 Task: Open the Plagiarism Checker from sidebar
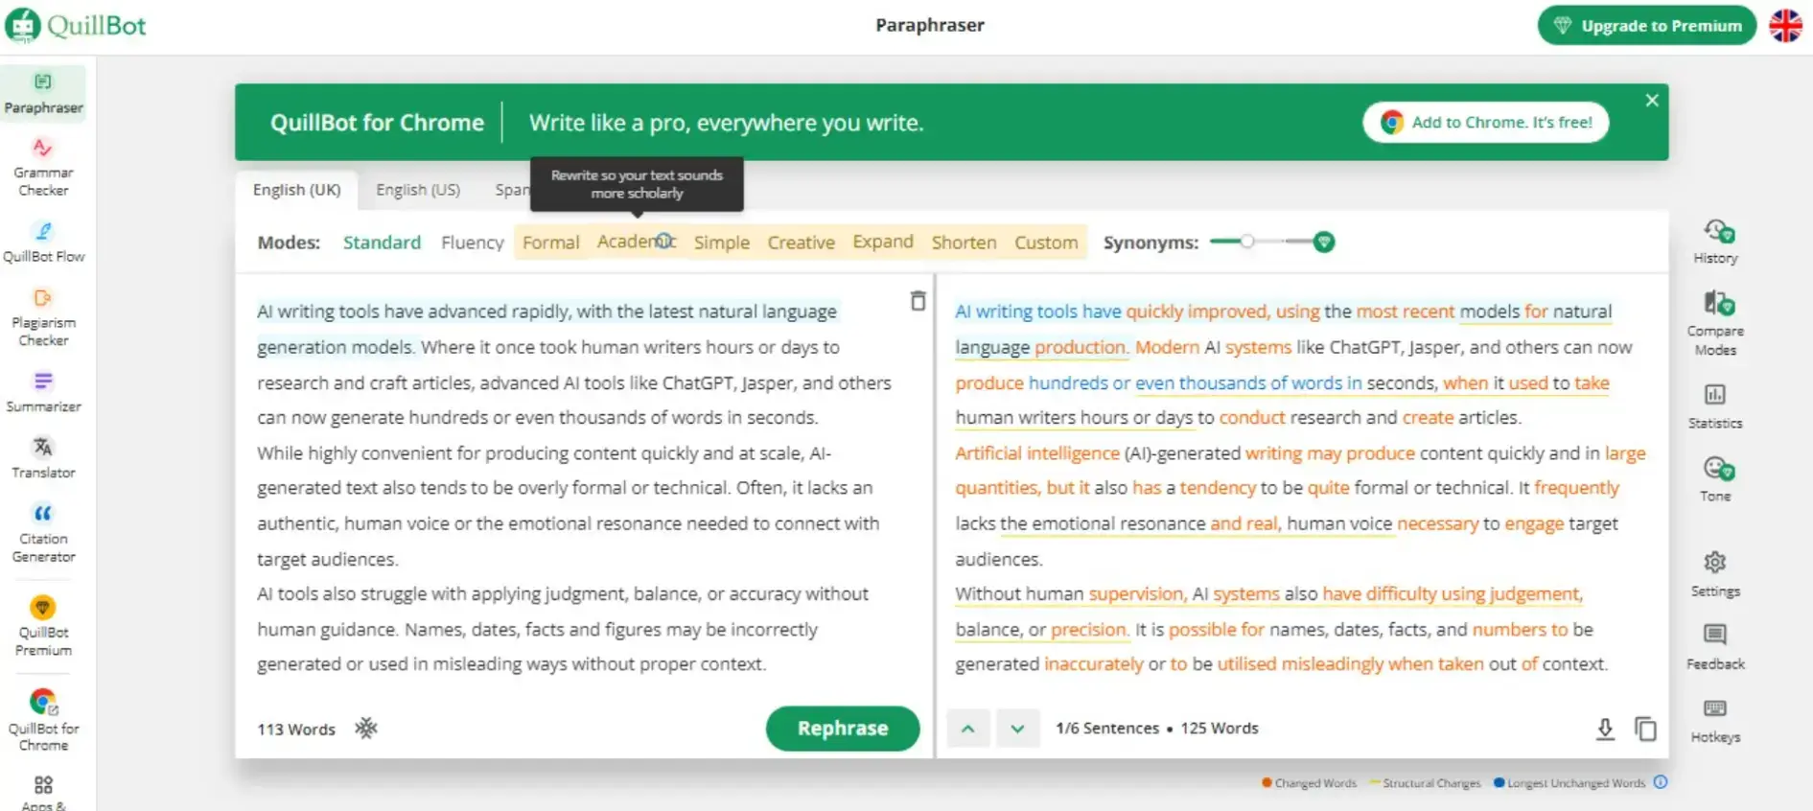point(43,316)
